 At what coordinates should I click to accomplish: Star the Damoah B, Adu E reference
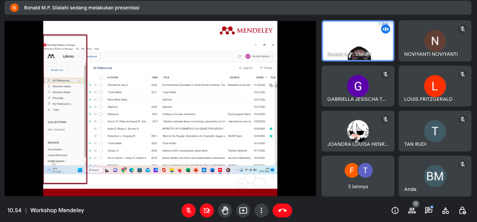(95, 85)
